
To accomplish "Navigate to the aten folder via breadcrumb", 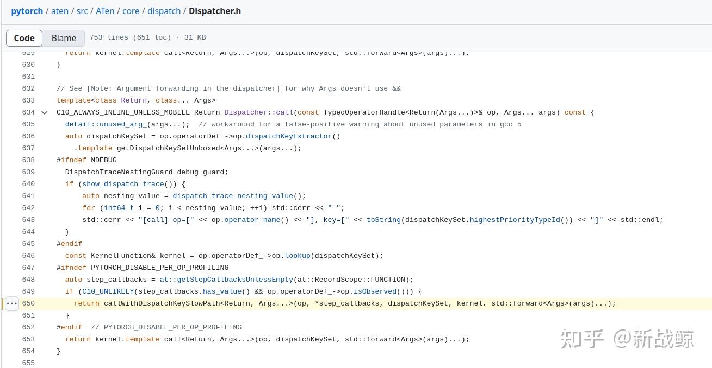I will click(x=60, y=11).
